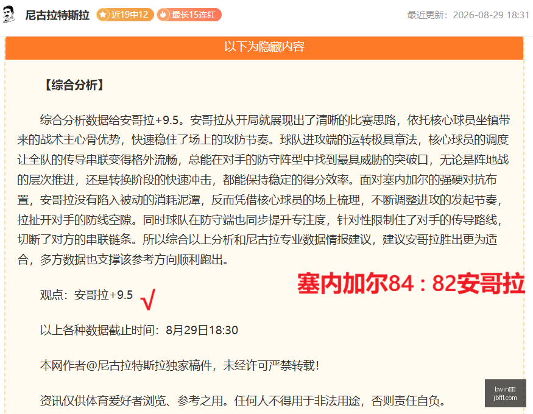Select the 最近更新 timestamp text
Viewport: 533px width, 414px height.
click(468, 15)
